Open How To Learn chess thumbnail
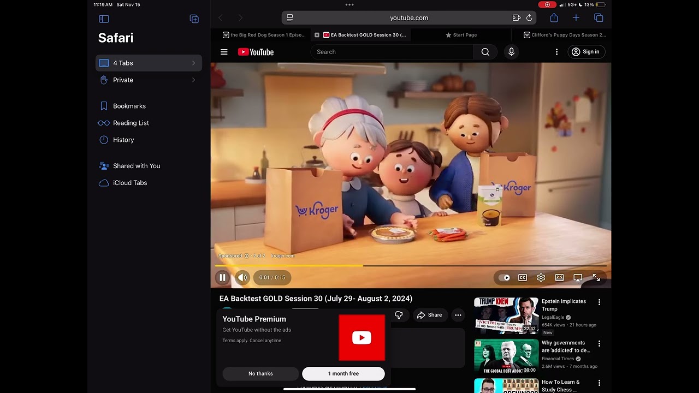The image size is (699, 393). (x=506, y=385)
